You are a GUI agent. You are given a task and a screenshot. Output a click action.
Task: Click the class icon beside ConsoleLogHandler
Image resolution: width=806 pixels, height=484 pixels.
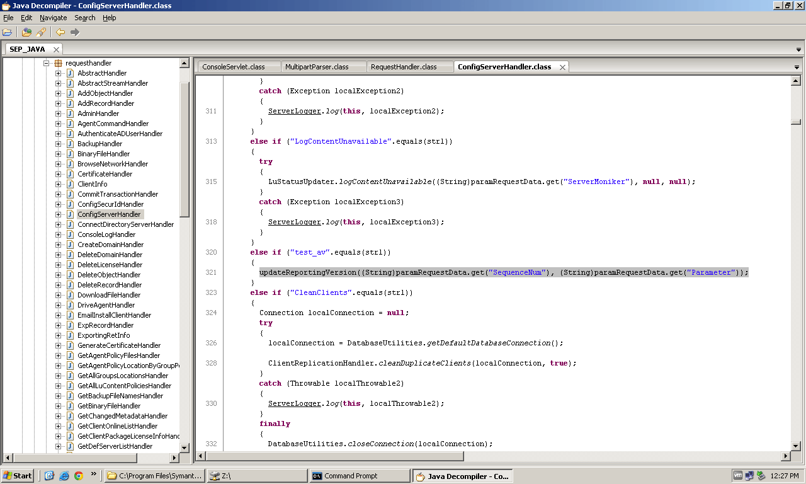click(x=70, y=234)
